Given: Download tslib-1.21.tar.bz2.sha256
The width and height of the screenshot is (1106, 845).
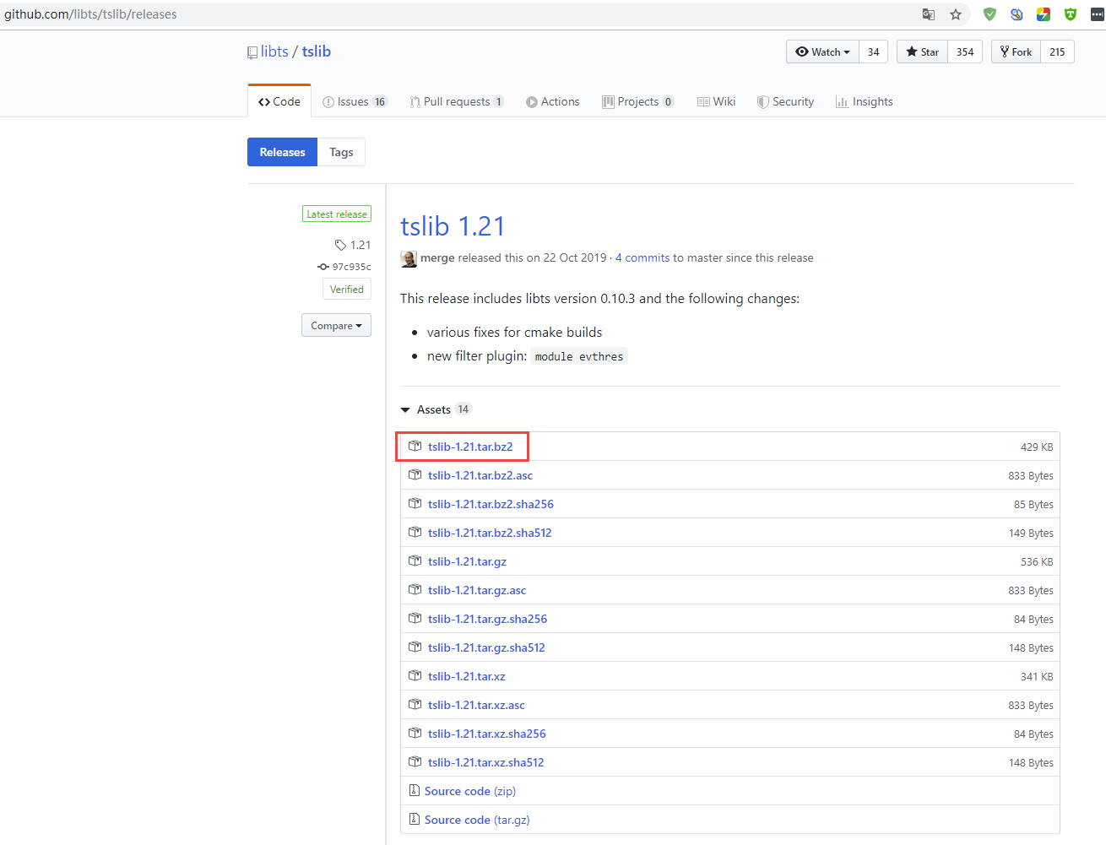Looking at the screenshot, I should [491, 504].
